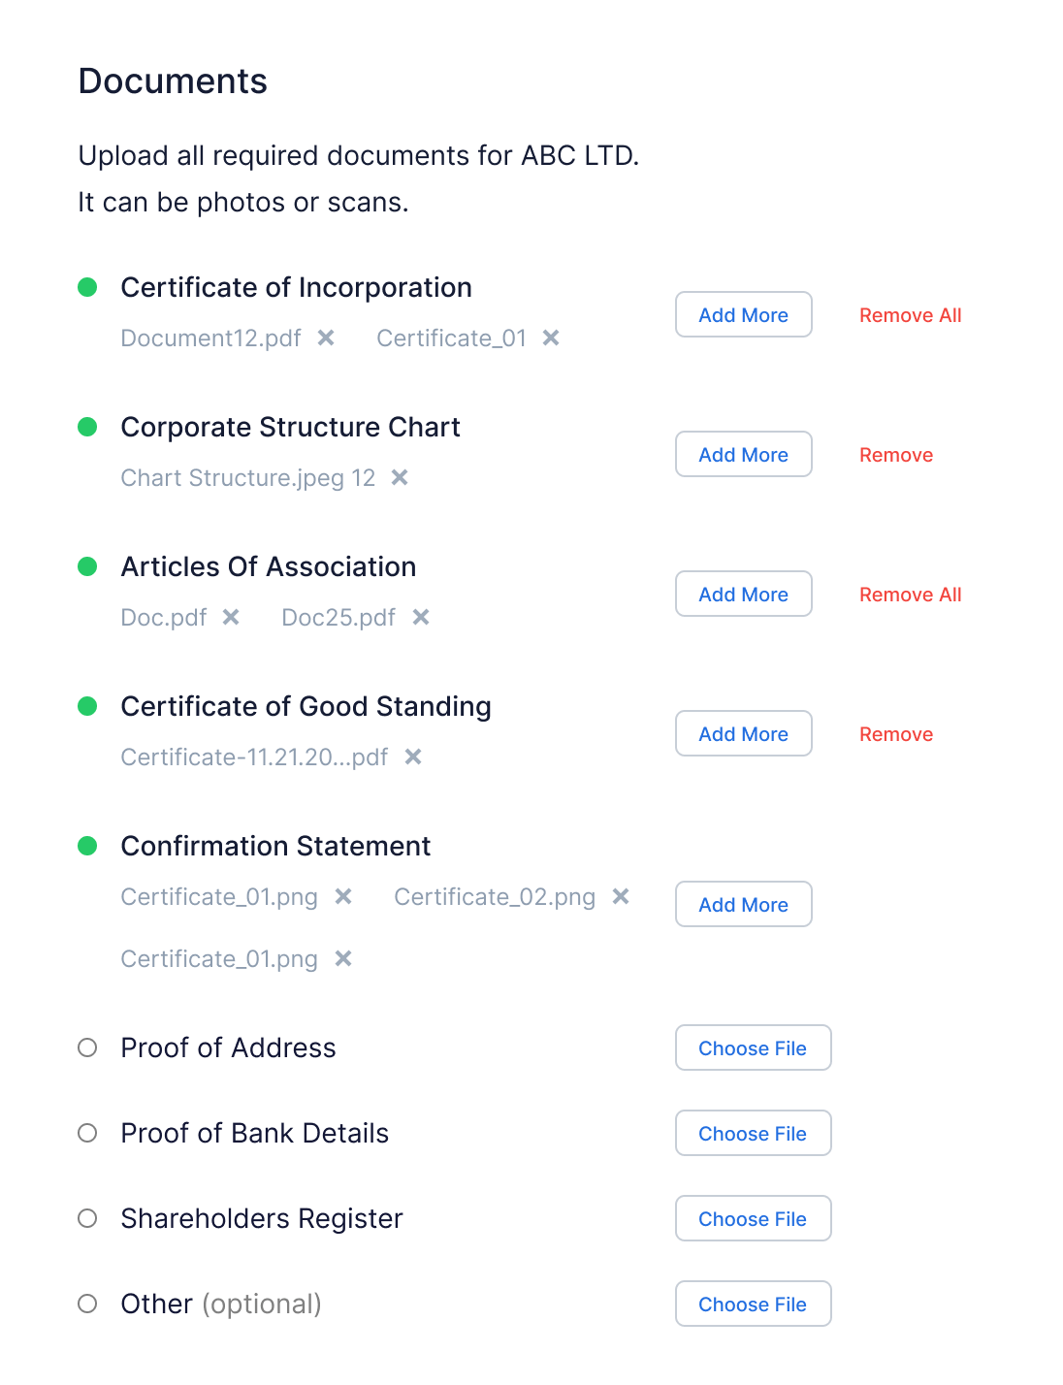Choose File for Proof of Address
This screenshot has width=1063, height=1385.
pos(753,1048)
